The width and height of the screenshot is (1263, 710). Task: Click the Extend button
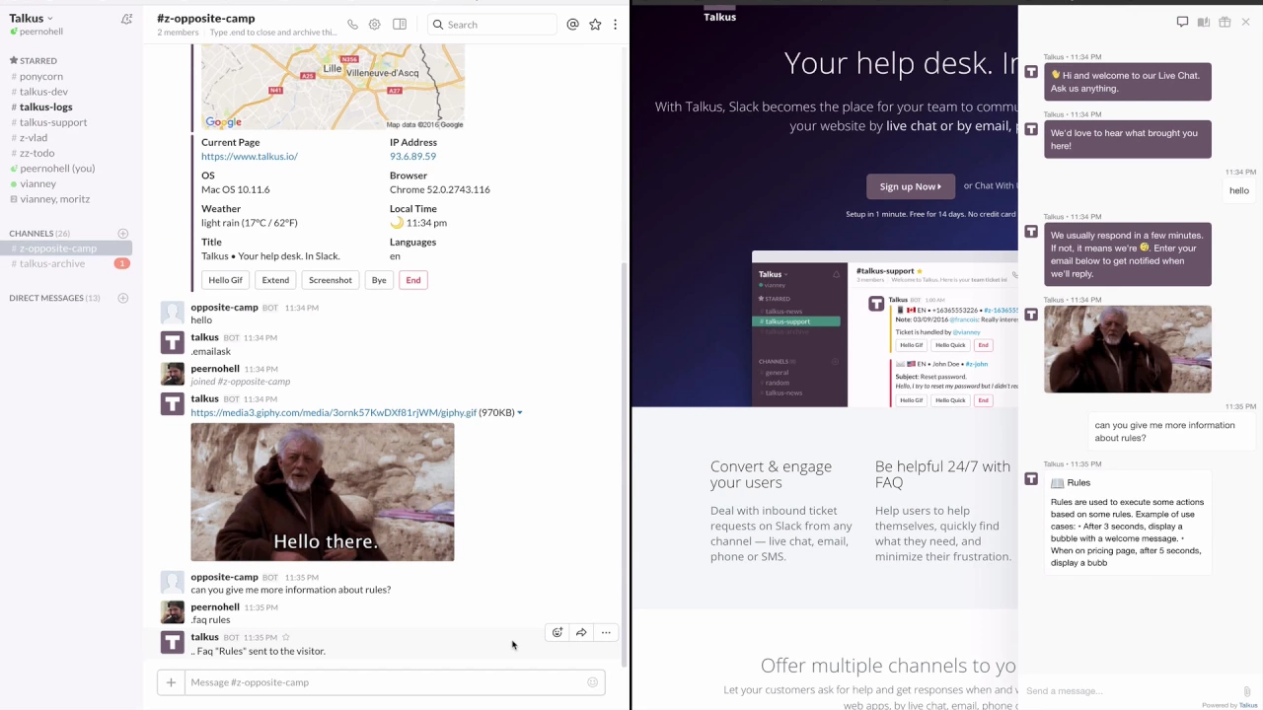point(275,280)
